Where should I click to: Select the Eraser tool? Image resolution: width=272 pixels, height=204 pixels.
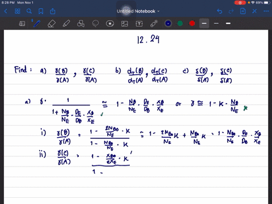(52, 24)
